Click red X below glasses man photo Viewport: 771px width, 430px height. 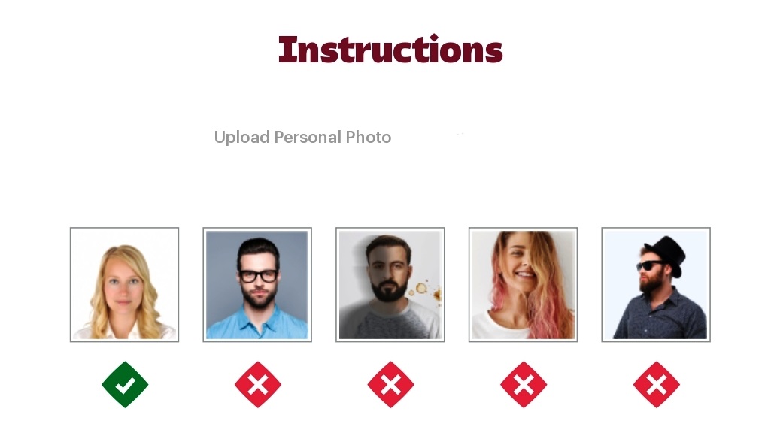coord(258,384)
